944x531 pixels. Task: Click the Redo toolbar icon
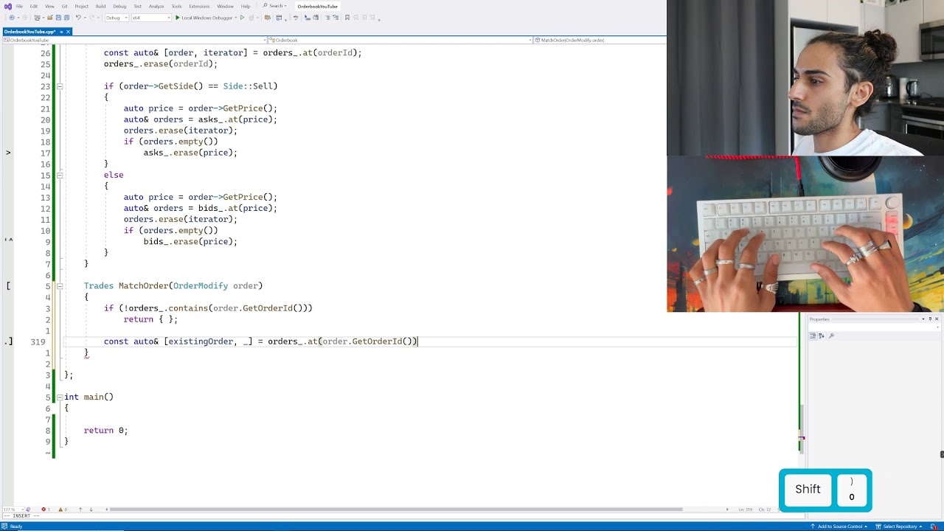[92, 18]
